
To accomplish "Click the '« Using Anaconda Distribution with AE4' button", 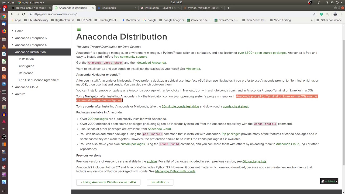I will (x=108, y=182).
